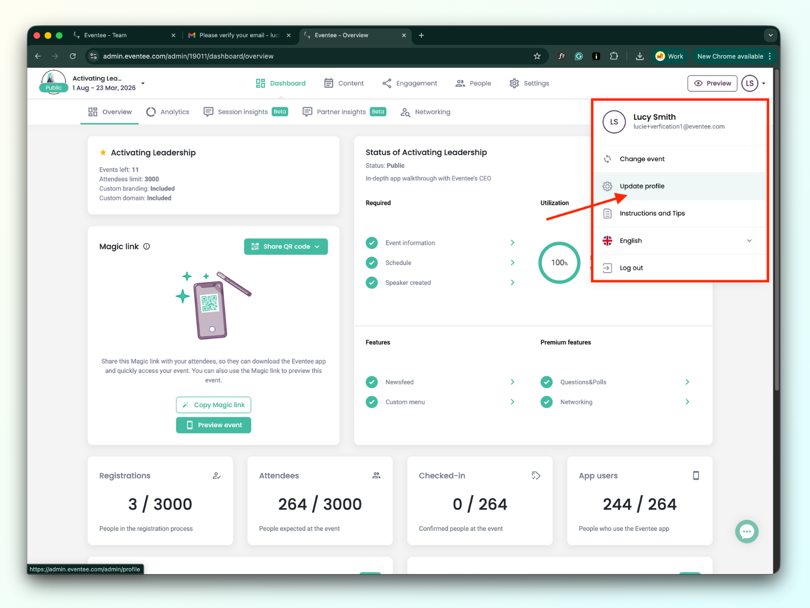Screen dimensions: 810x608
Task: Click the Magic link phone QR illustration
Action: [213, 305]
